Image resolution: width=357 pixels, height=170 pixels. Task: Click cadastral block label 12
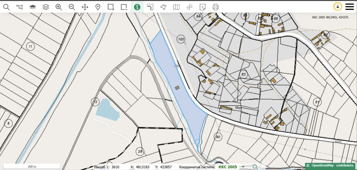(95, 102)
